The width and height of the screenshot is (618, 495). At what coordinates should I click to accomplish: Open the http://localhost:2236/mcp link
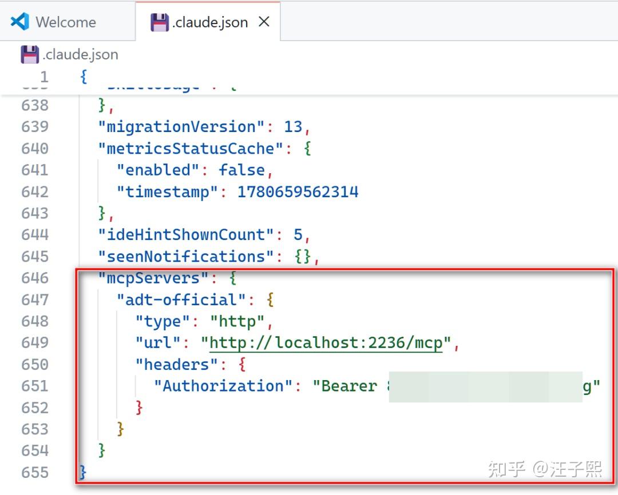(x=326, y=342)
